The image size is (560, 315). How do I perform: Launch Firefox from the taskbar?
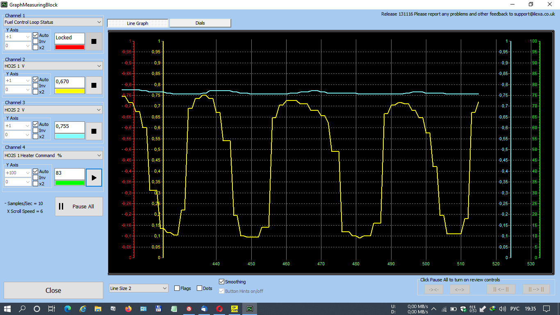(128, 309)
